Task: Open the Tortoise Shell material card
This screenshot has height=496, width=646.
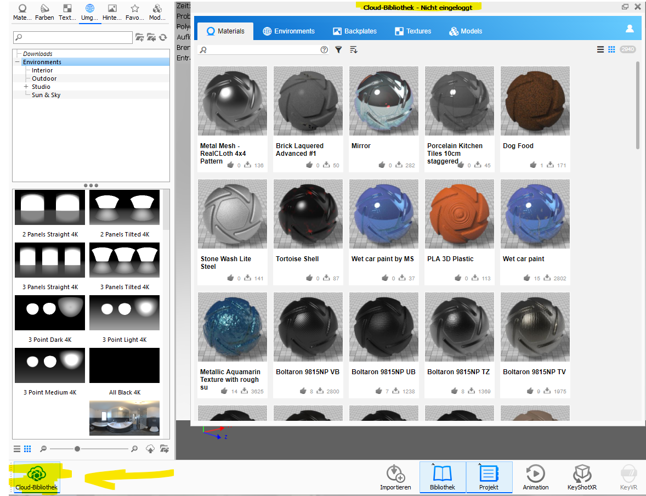Action: pos(308,232)
